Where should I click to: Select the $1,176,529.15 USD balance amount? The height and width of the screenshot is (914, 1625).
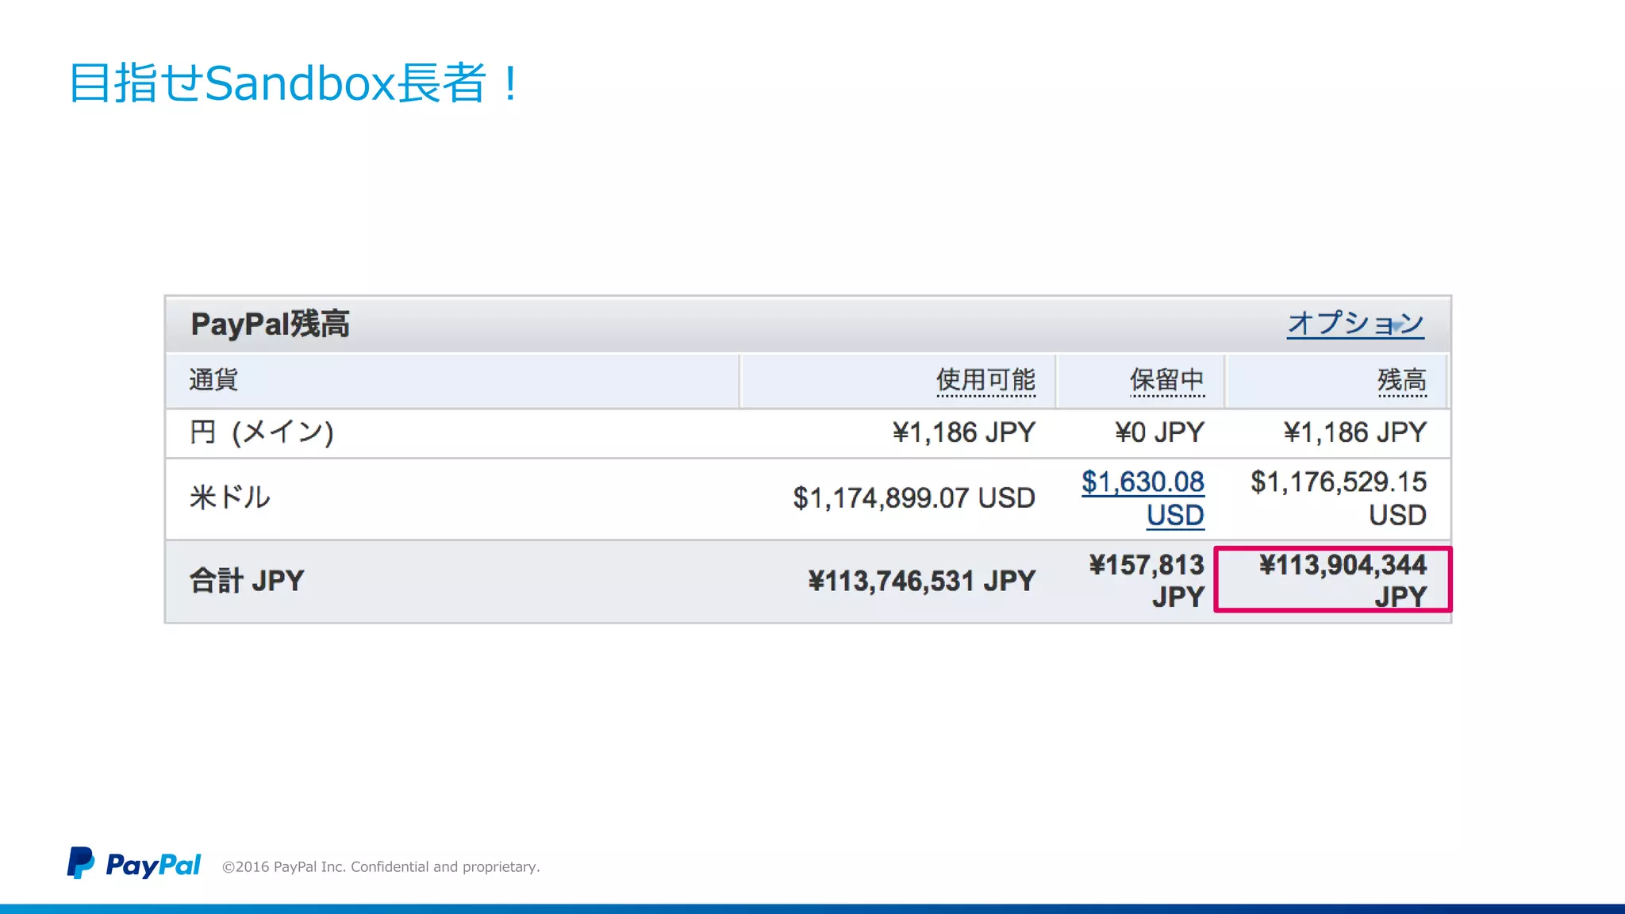1339,498
